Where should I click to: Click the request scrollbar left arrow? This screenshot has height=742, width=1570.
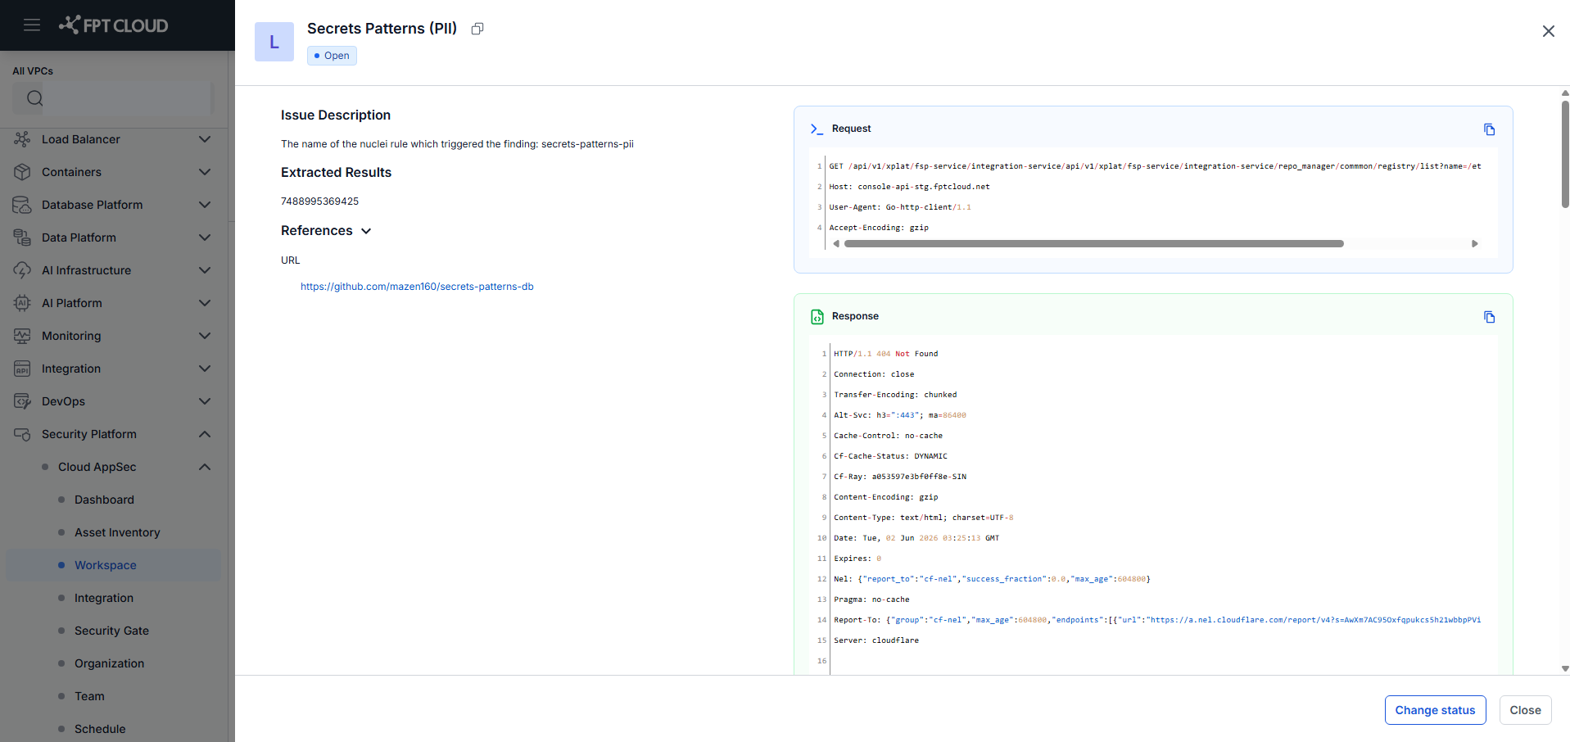click(x=835, y=243)
